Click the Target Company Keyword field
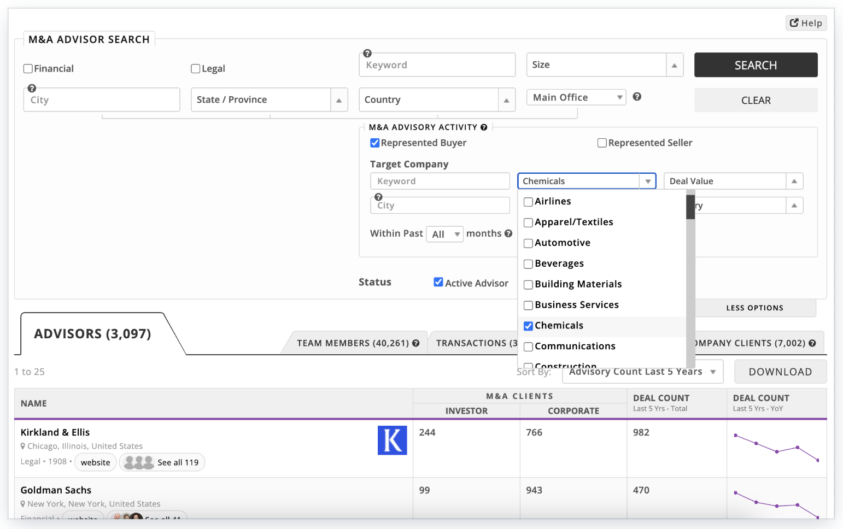 [x=440, y=181]
